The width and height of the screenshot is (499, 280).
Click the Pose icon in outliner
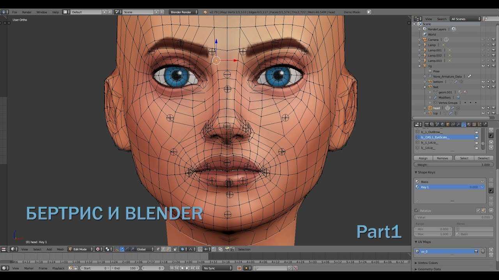(x=430, y=71)
